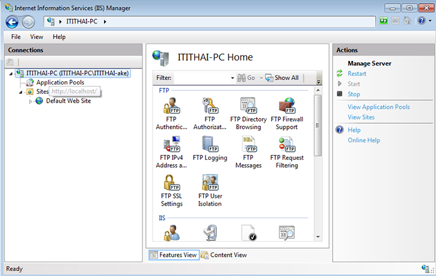Open FTP Directory Browsing feature
436x276 pixels.
click(x=249, y=114)
